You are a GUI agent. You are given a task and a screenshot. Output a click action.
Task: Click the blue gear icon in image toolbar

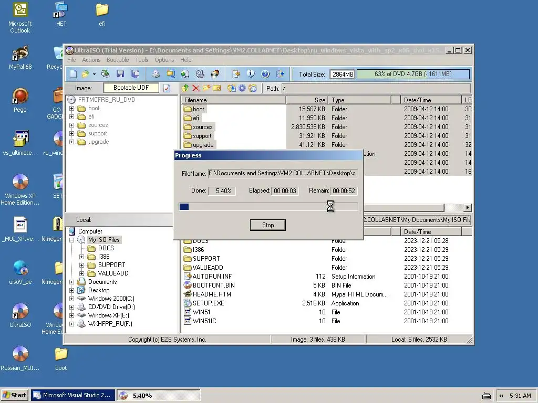pyautogui.click(x=242, y=88)
